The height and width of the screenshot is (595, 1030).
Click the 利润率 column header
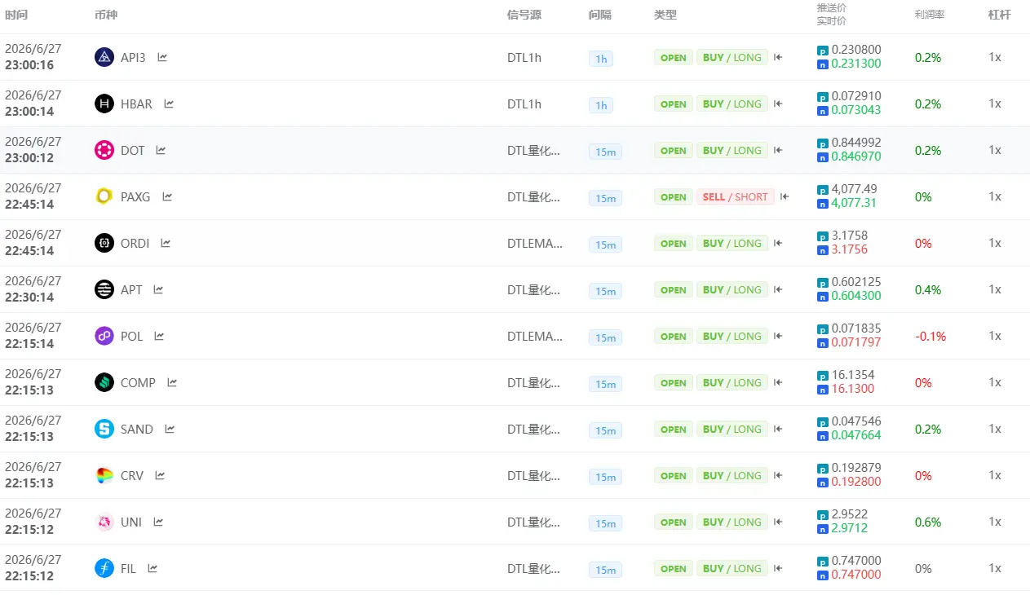tap(930, 15)
